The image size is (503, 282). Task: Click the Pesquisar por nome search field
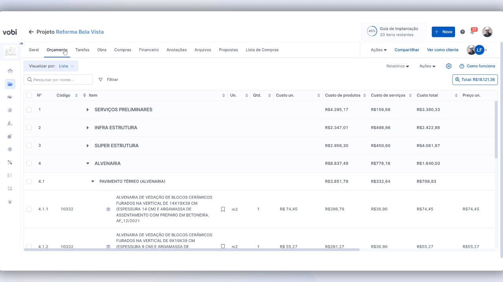point(58,80)
